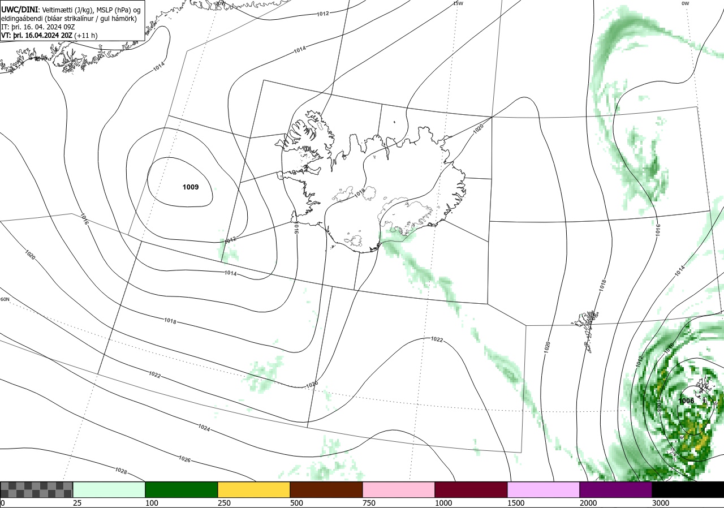Choose the light purple 1500–2000 legend swatch

pyautogui.click(x=543, y=489)
